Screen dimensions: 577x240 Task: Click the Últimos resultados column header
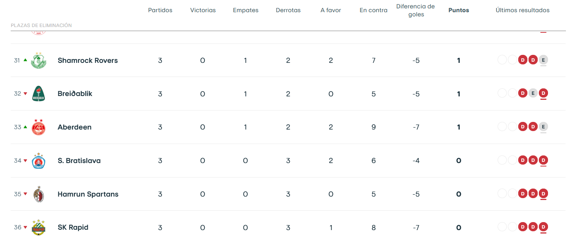tap(522, 10)
